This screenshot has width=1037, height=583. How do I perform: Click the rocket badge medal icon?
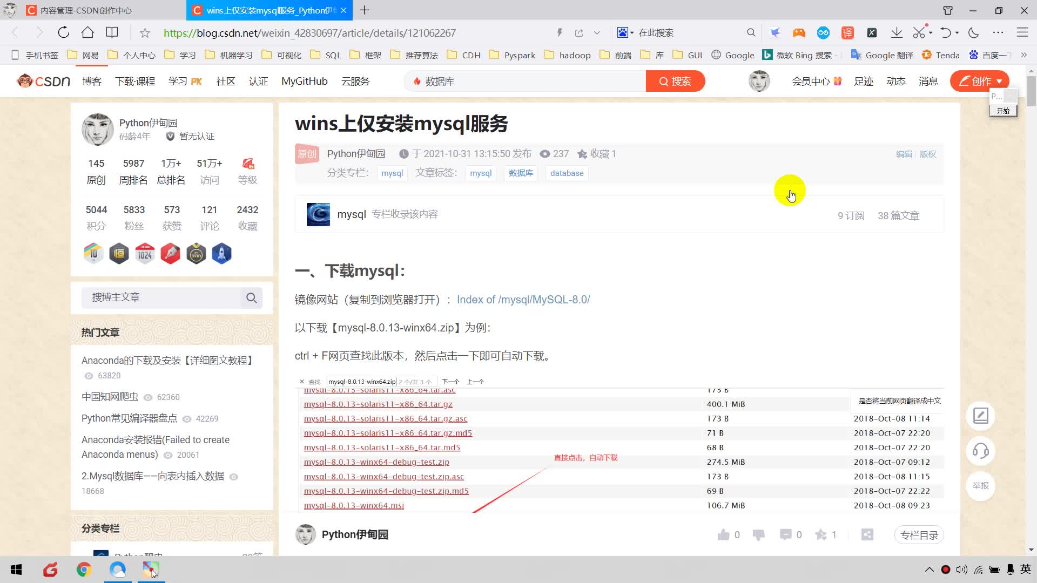coord(221,254)
